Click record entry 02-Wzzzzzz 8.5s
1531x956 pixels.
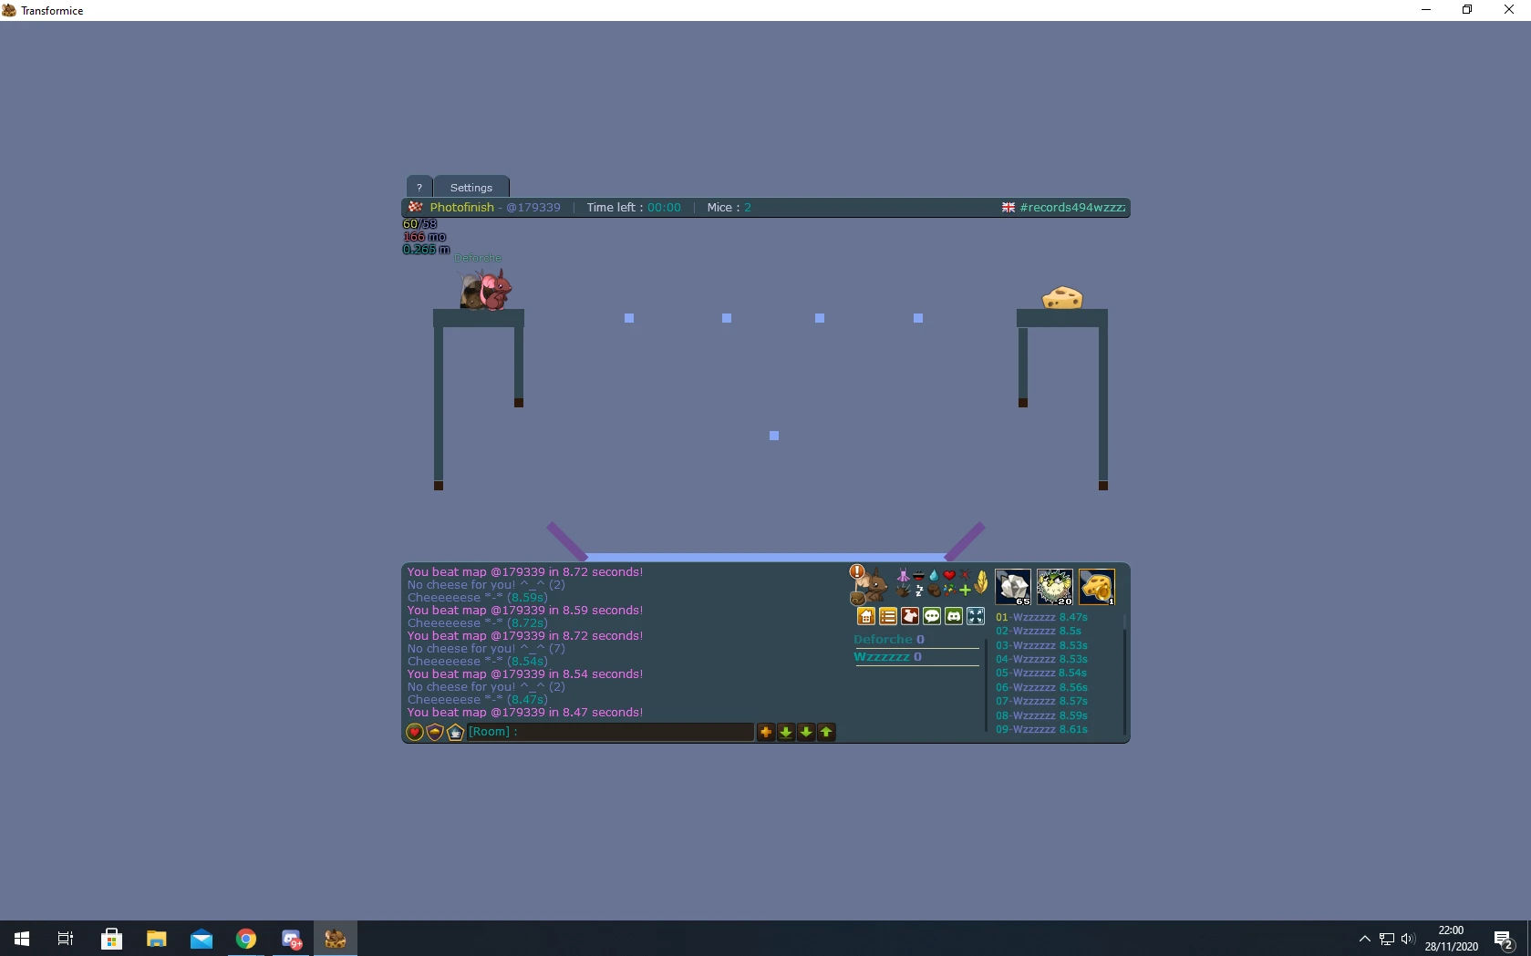coord(1039,631)
